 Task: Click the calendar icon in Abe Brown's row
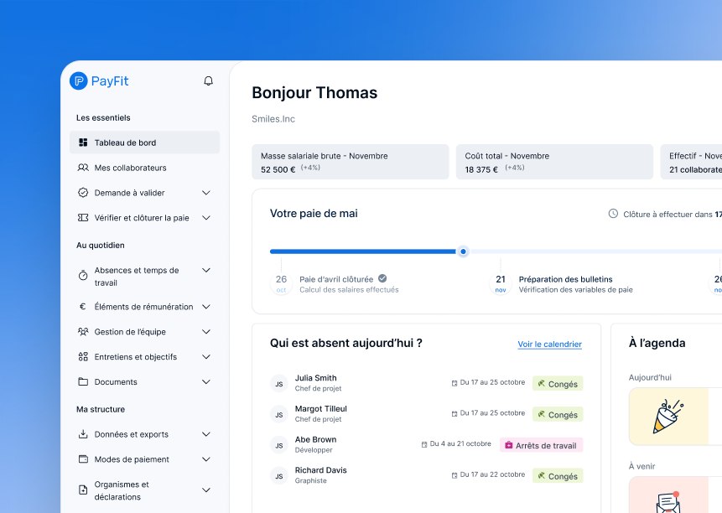[424, 444]
